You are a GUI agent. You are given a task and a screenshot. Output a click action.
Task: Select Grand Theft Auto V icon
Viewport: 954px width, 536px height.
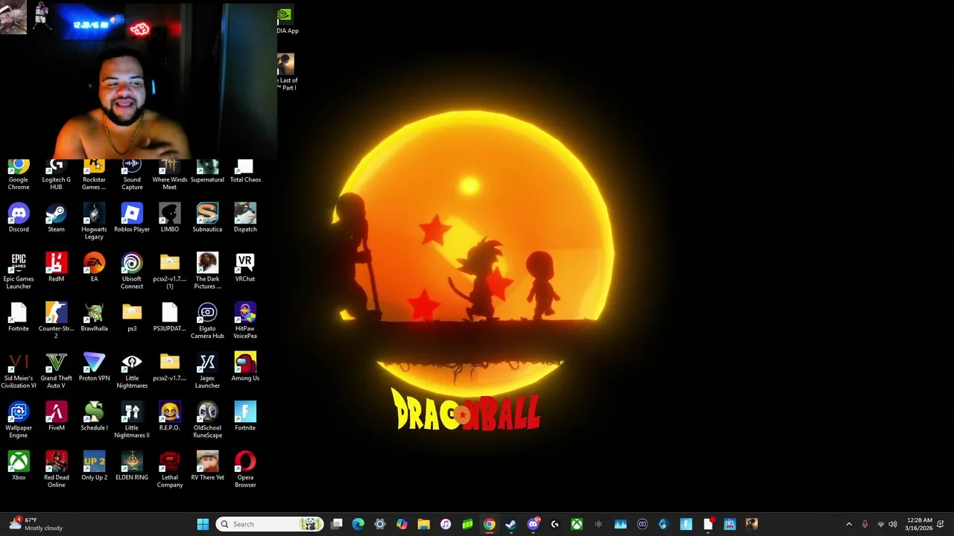pyautogui.click(x=56, y=371)
